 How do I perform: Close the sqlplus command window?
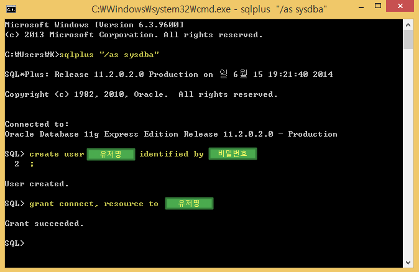coord(400,6)
